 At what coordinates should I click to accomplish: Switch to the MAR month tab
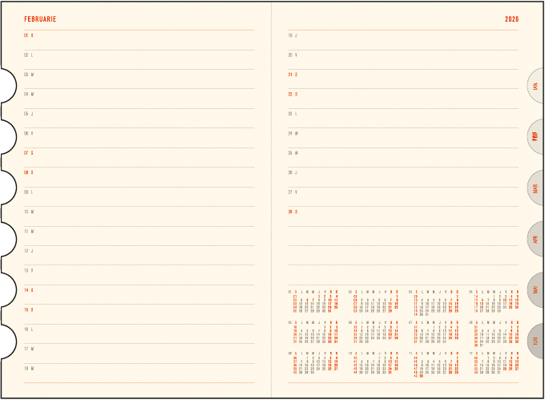pyautogui.click(x=535, y=188)
